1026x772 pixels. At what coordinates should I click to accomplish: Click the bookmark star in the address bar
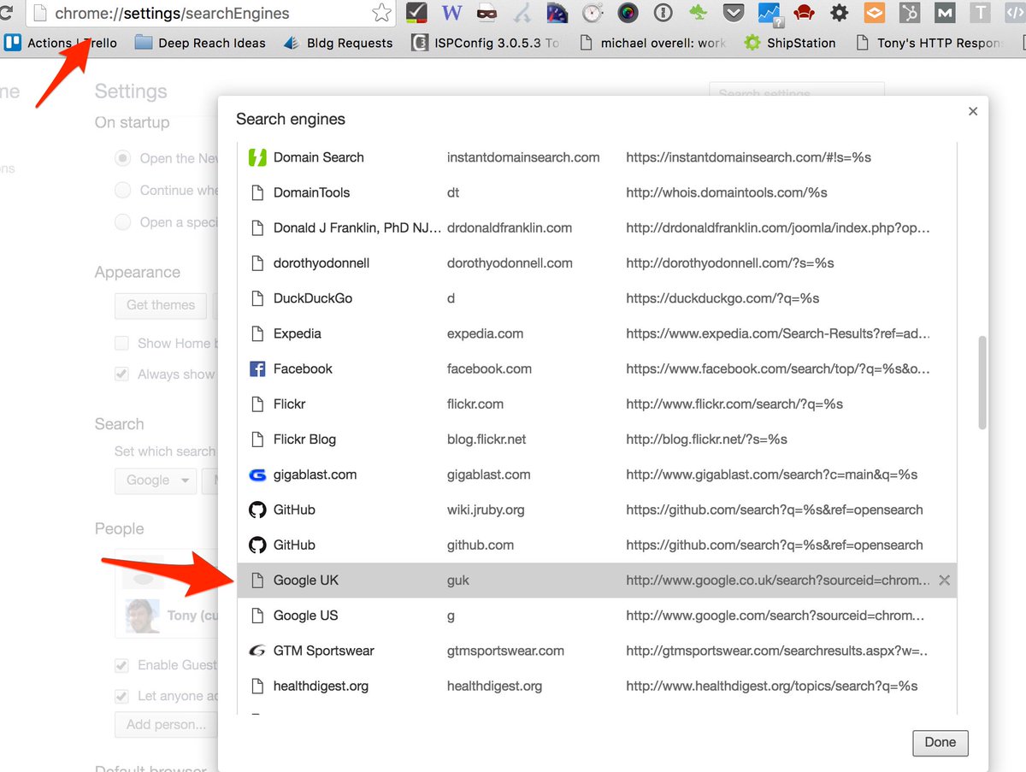(381, 13)
